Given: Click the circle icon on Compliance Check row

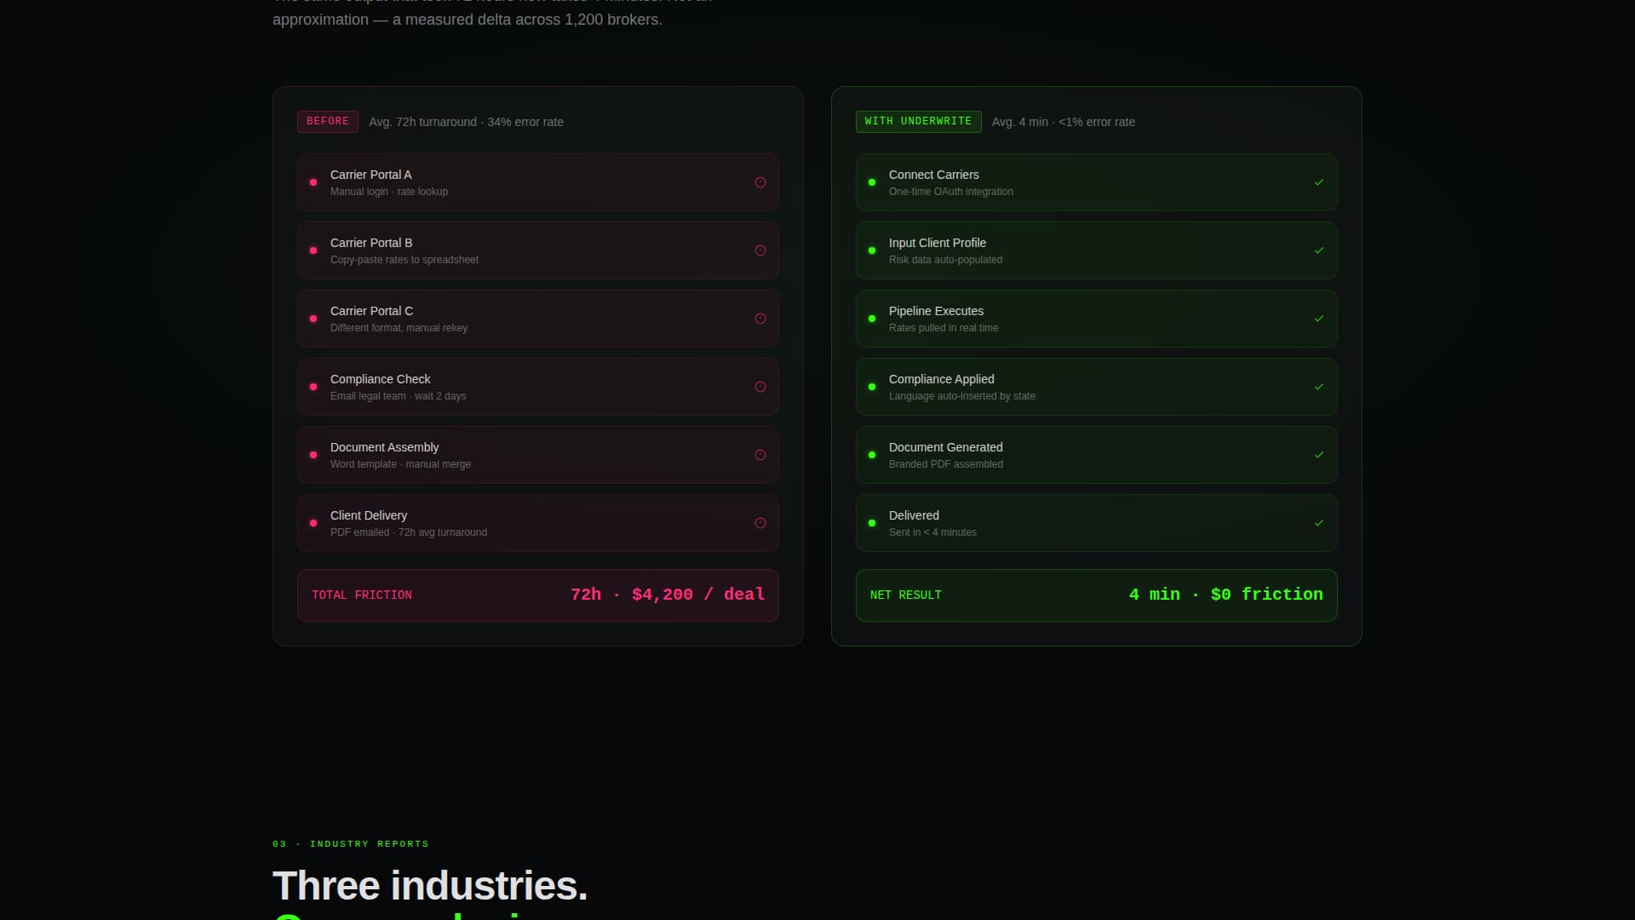Looking at the screenshot, I should pos(760,387).
